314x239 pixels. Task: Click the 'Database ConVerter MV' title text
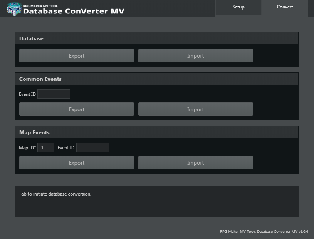coord(74,11)
